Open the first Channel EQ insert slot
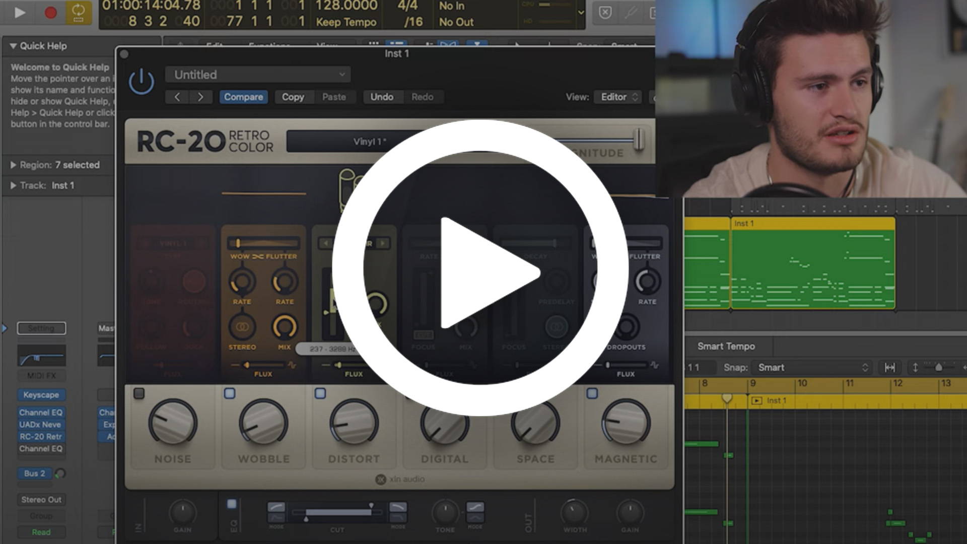The image size is (967, 544). [41, 412]
